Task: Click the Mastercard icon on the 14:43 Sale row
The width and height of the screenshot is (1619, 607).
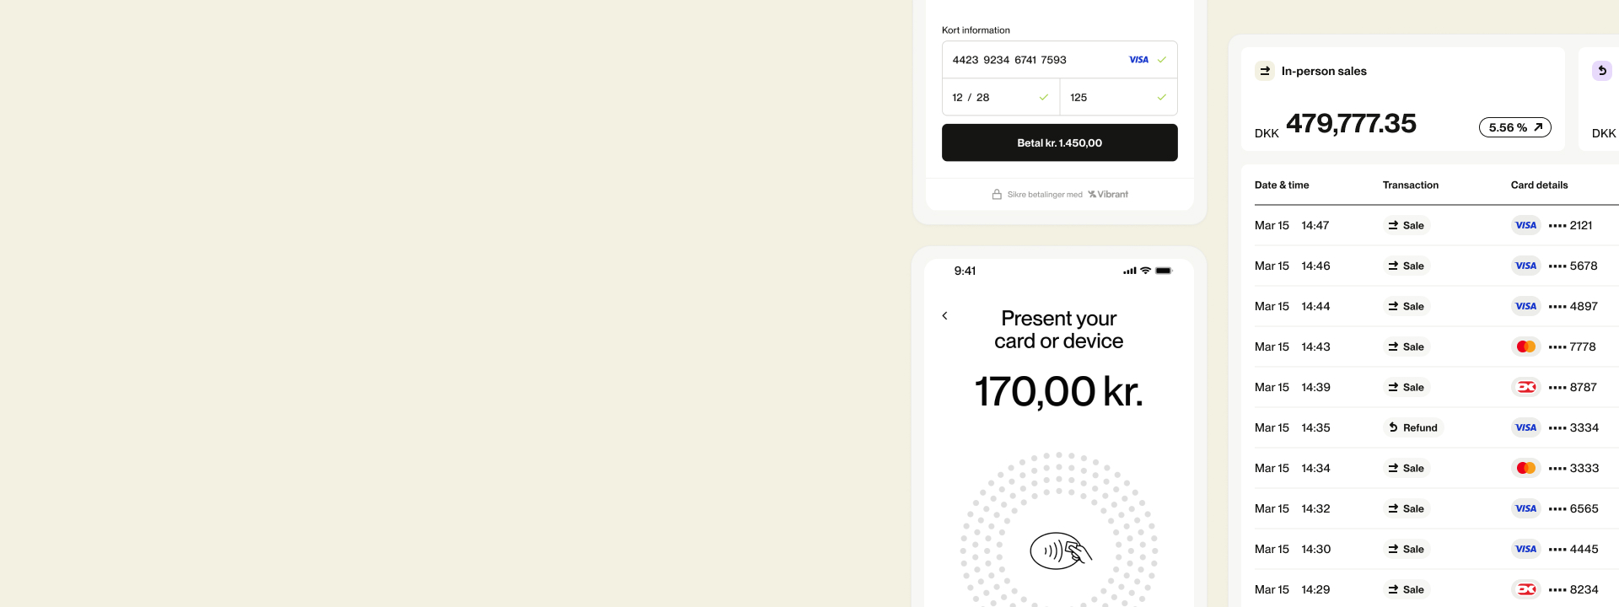Action: 1526,346
